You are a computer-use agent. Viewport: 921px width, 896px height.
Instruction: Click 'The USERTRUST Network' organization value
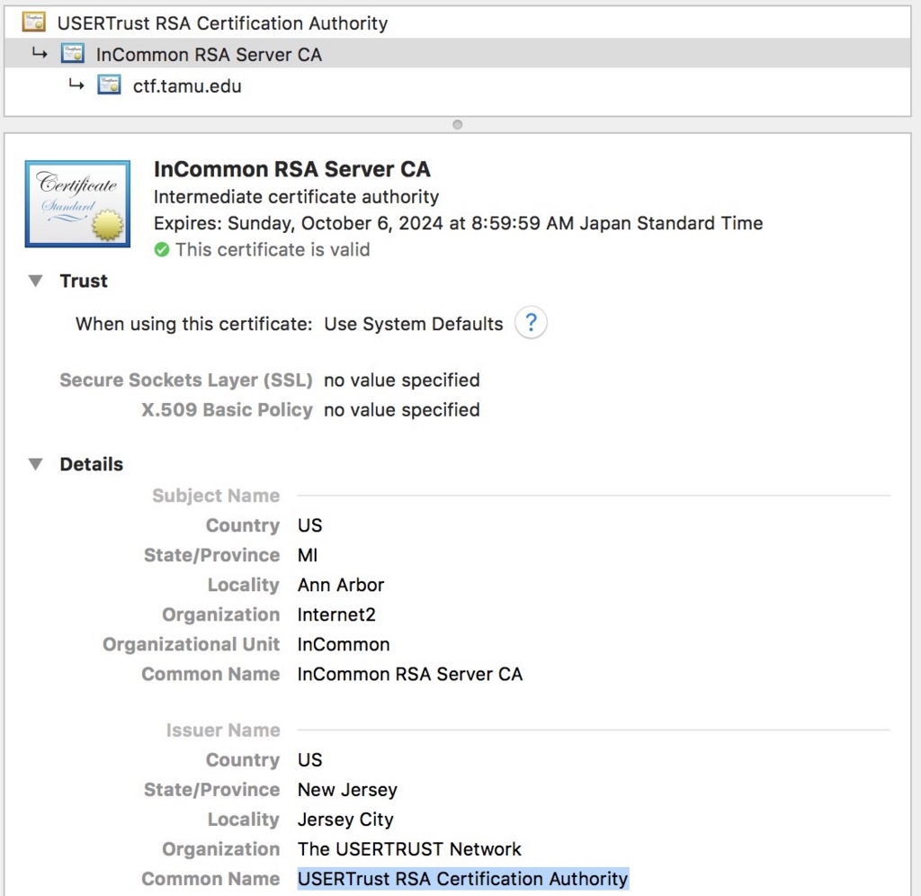click(x=409, y=849)
